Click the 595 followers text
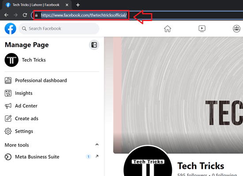 pyautogui.click(x=192, y=175)
